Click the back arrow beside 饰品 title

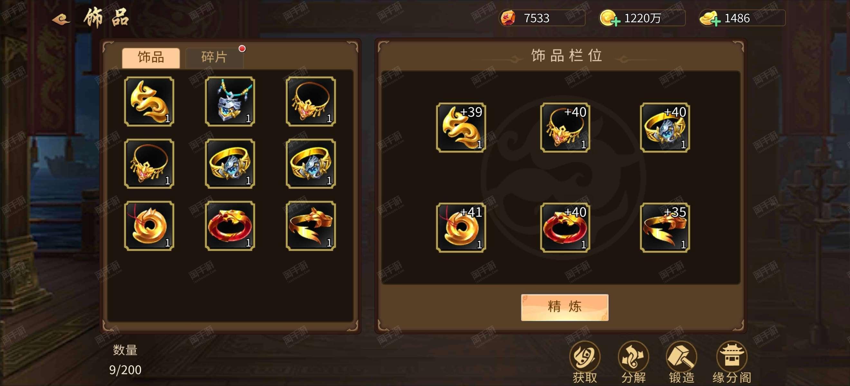coord(61,19)
